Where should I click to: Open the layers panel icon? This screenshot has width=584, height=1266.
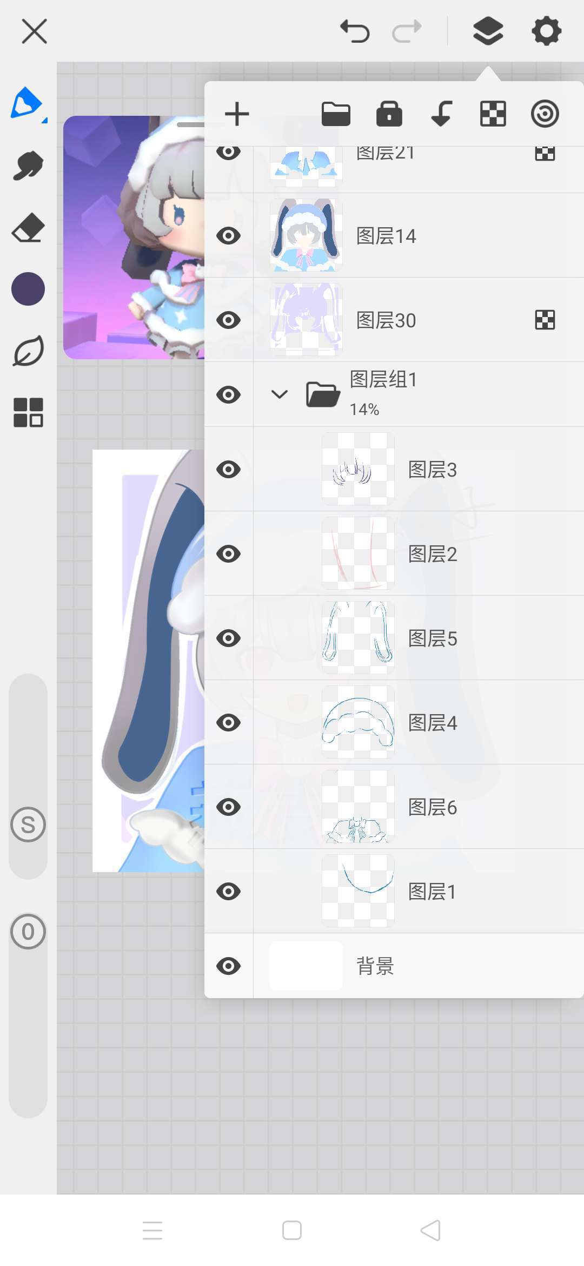tap(488, 31)
